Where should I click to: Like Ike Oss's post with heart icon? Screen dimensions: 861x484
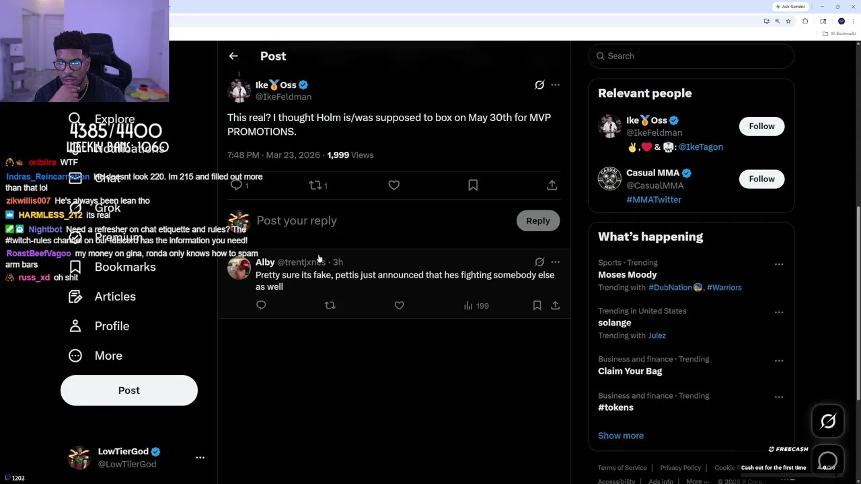pyautogui.click(x=394, y=185)
